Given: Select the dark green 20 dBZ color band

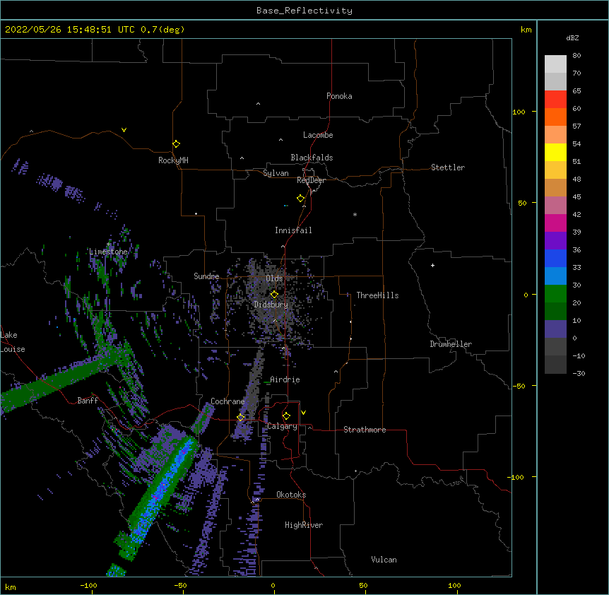Looking at the screenshot, I should [555, 312].
